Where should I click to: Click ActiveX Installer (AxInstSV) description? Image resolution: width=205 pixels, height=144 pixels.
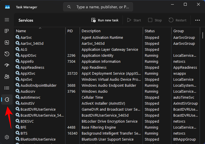point(103,104)
